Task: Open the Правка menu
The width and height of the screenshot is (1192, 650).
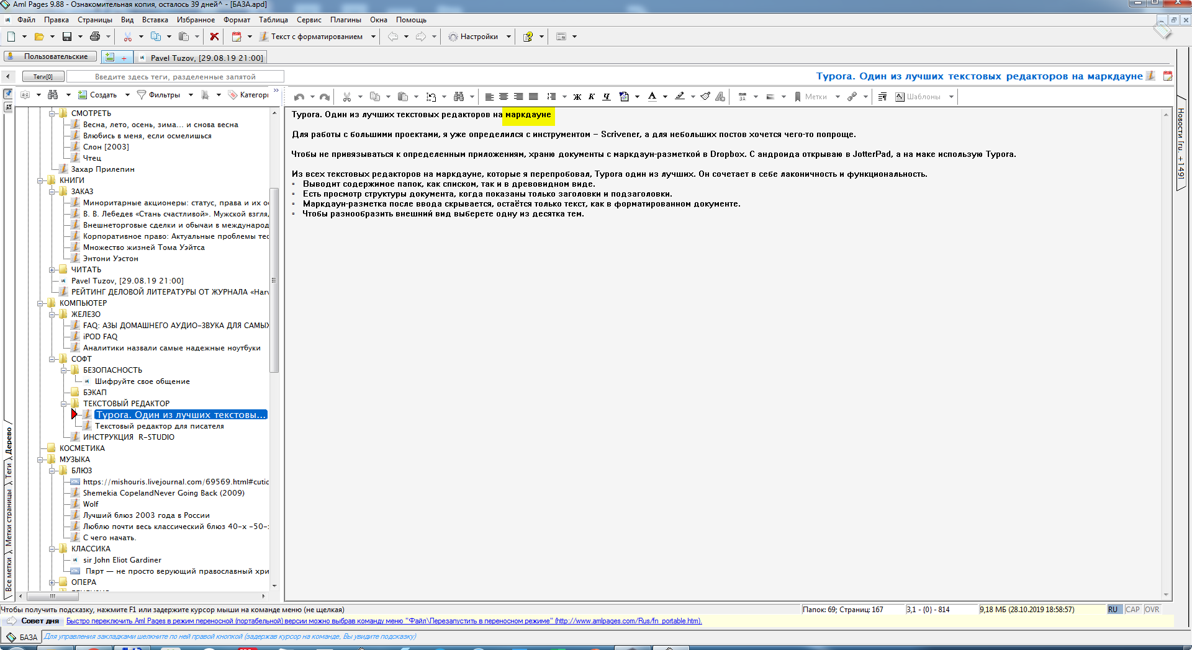Action: point(56,20)
